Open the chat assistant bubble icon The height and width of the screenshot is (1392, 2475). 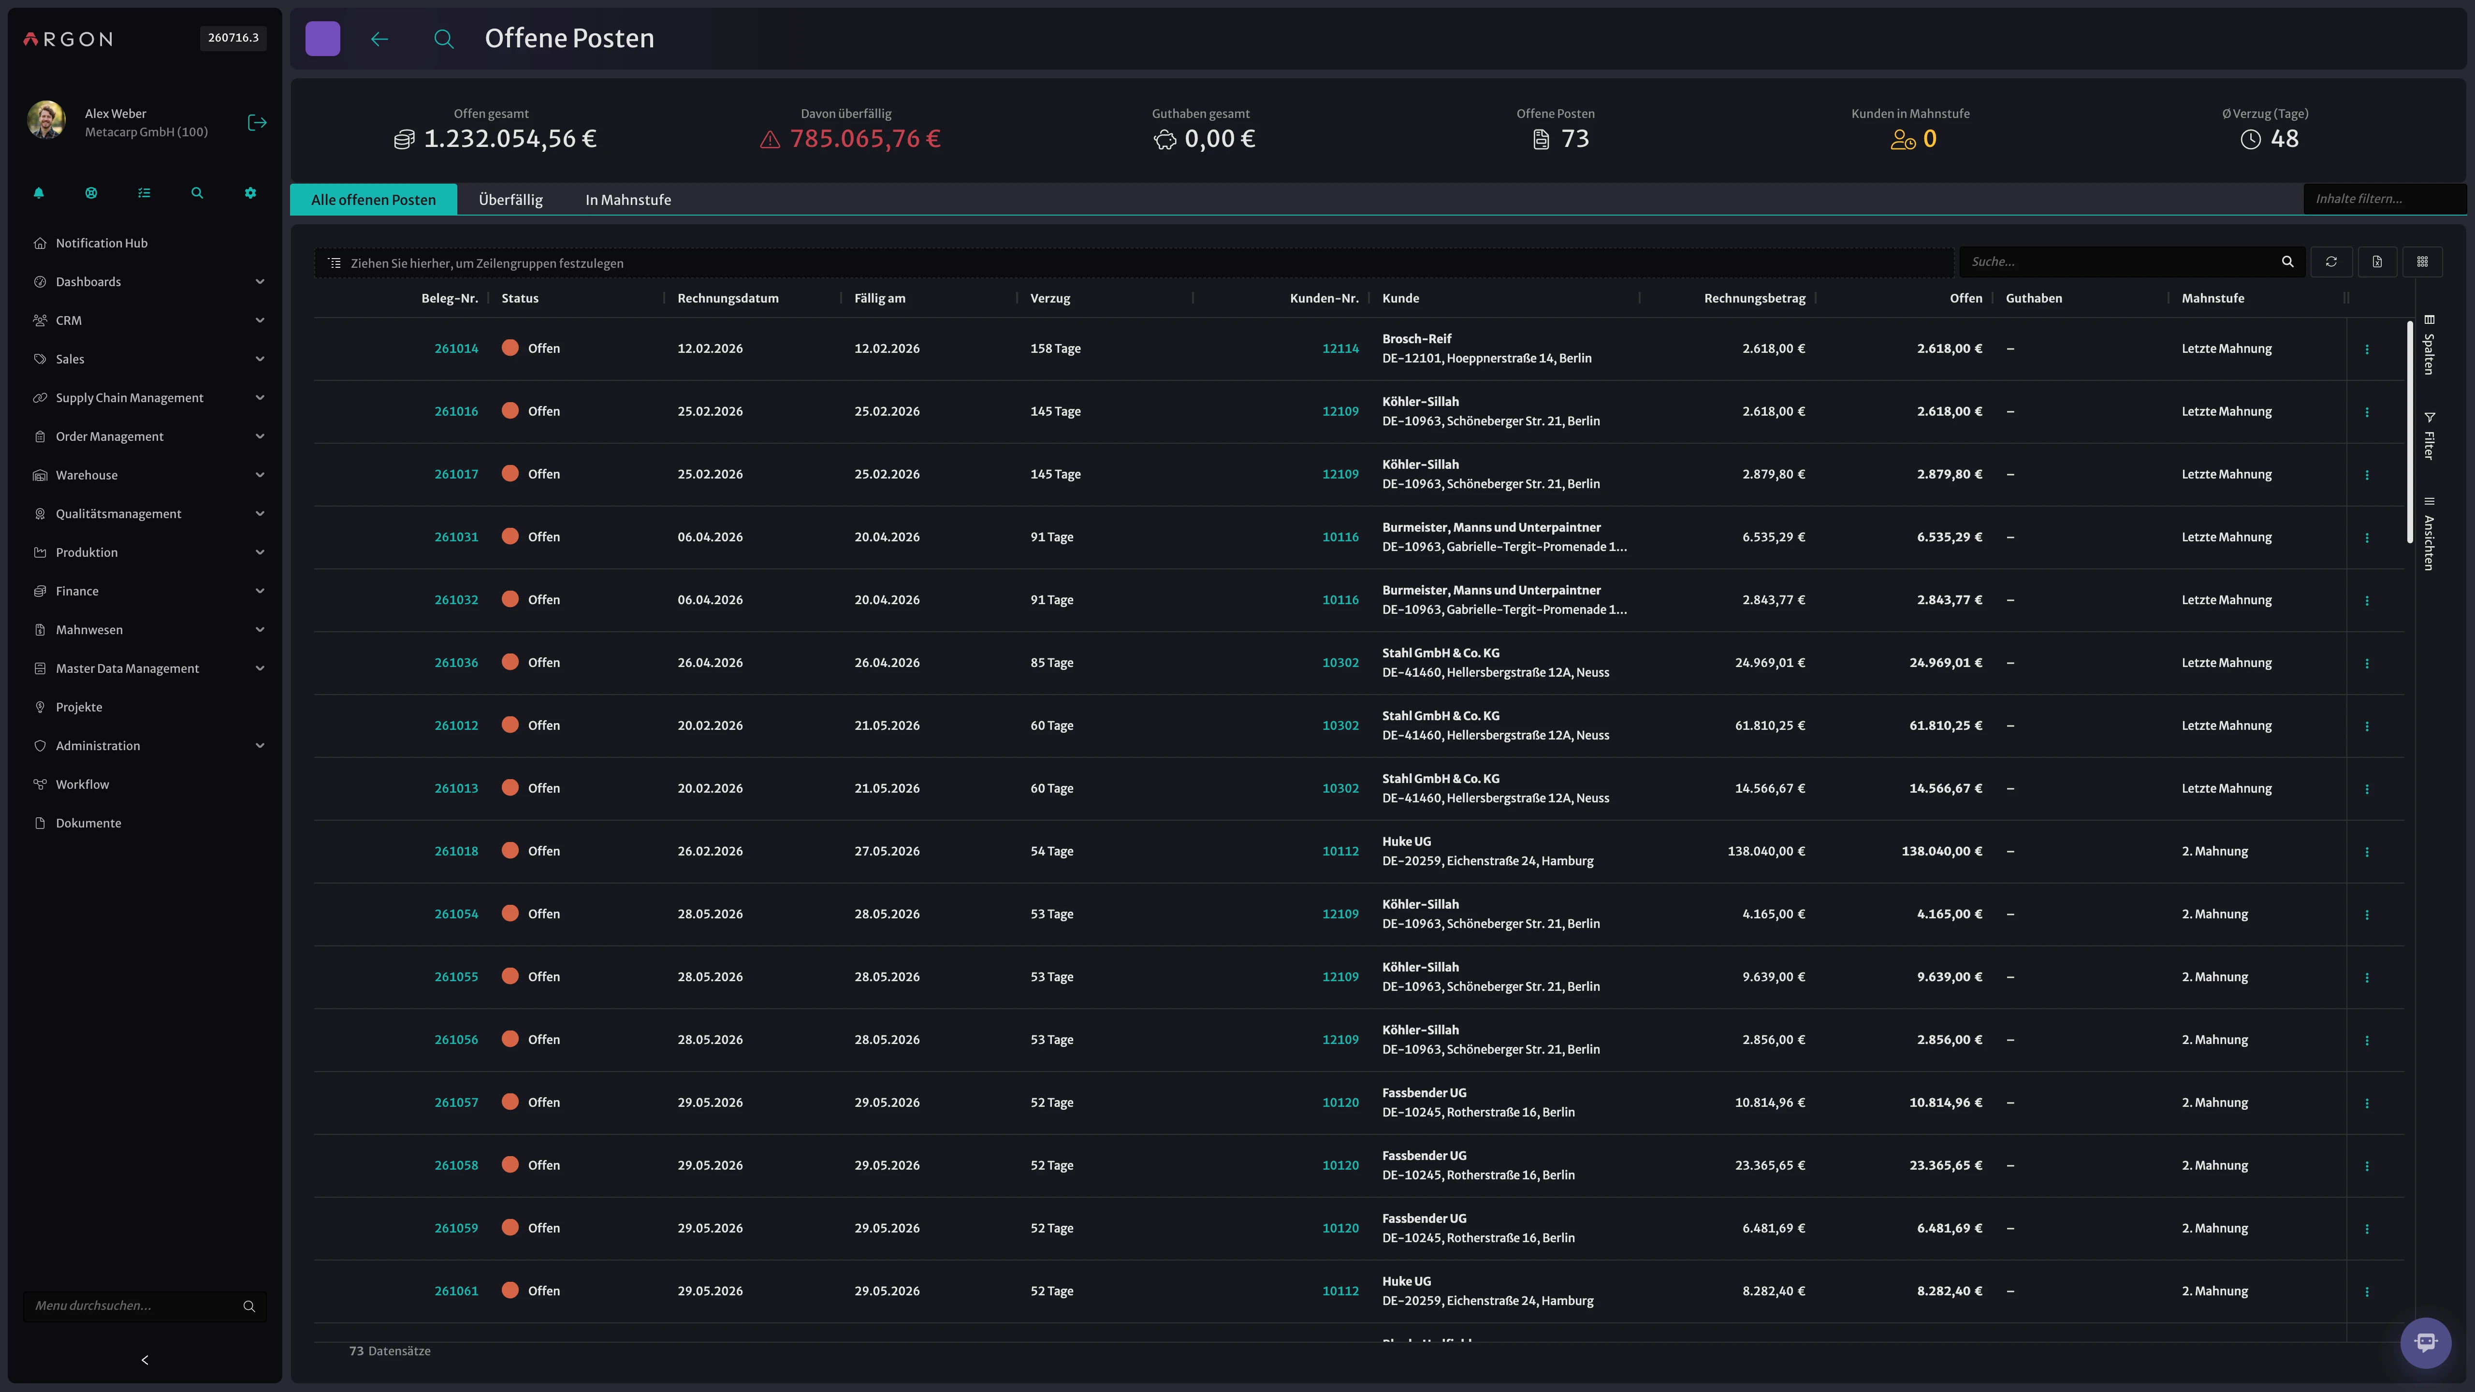tap(2425, 1342)
